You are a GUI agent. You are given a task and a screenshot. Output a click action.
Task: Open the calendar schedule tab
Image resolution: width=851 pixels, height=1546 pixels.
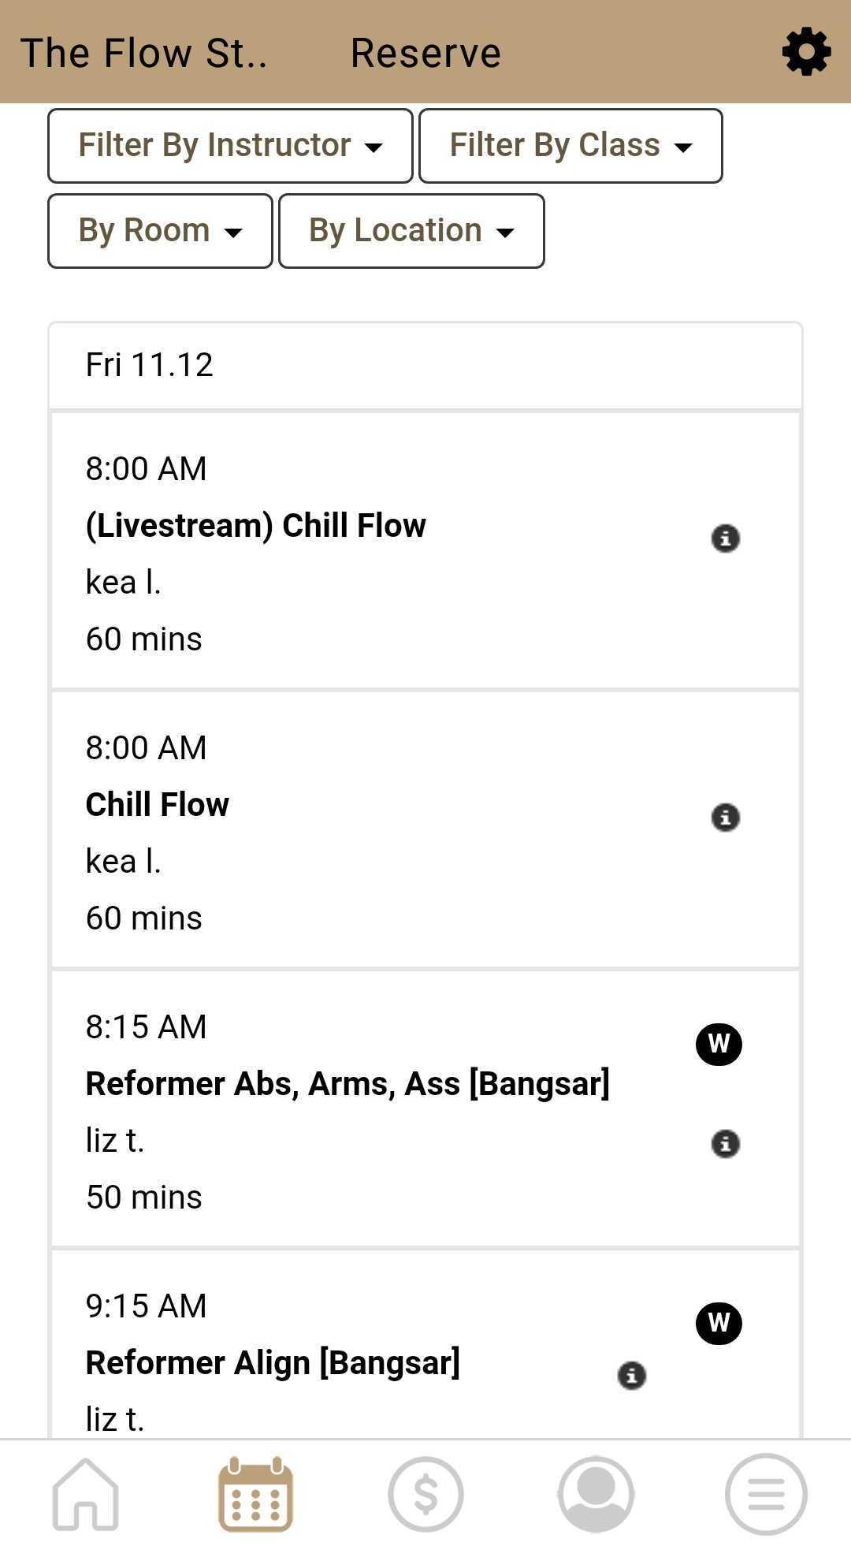pos(255,1494)
